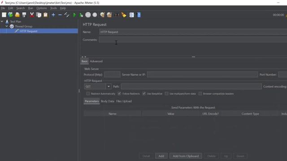Select Test Plan label in tree
Viewport: 287px width, 161px height.
16,21
